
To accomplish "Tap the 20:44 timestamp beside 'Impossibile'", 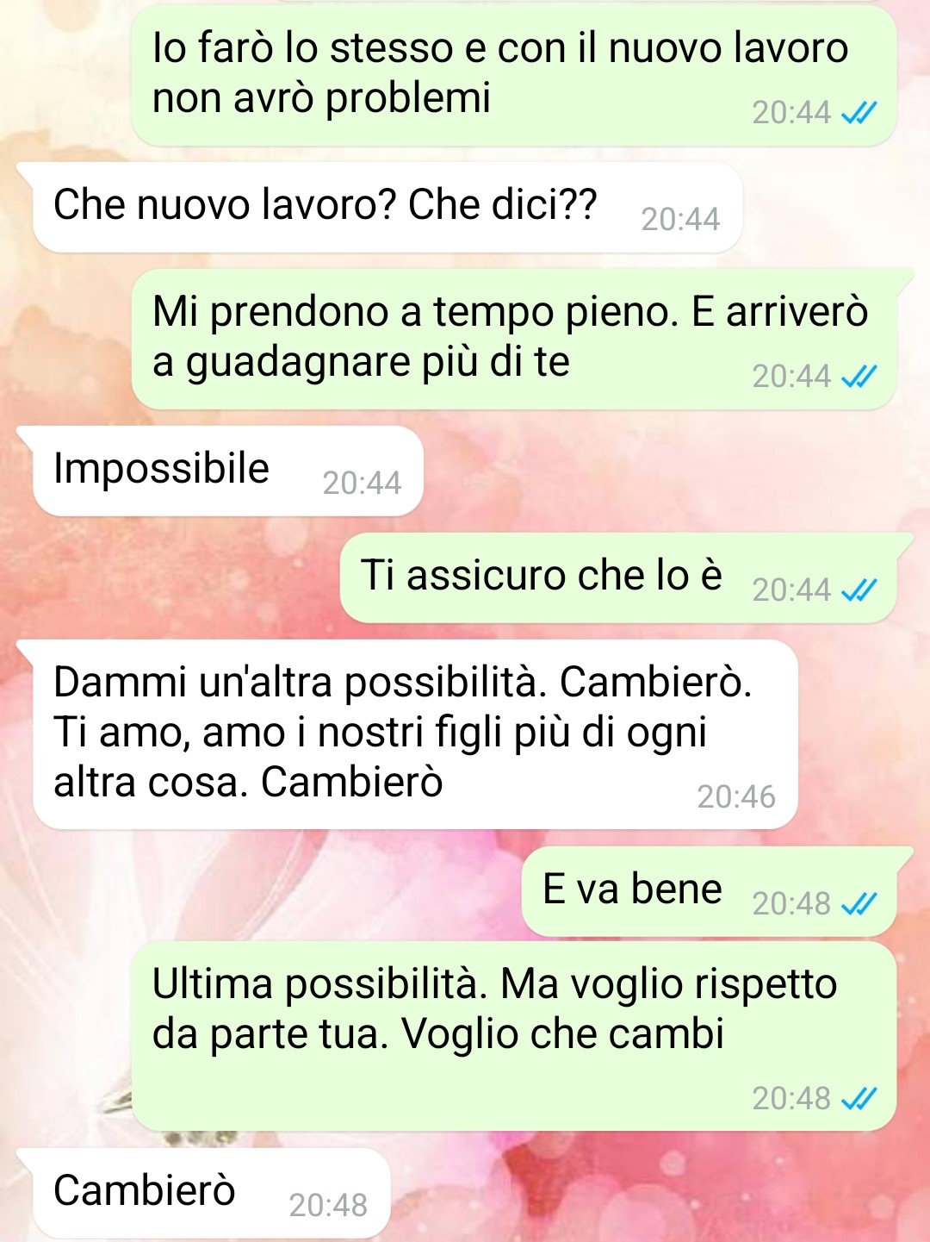I will (x=362, y=484).
